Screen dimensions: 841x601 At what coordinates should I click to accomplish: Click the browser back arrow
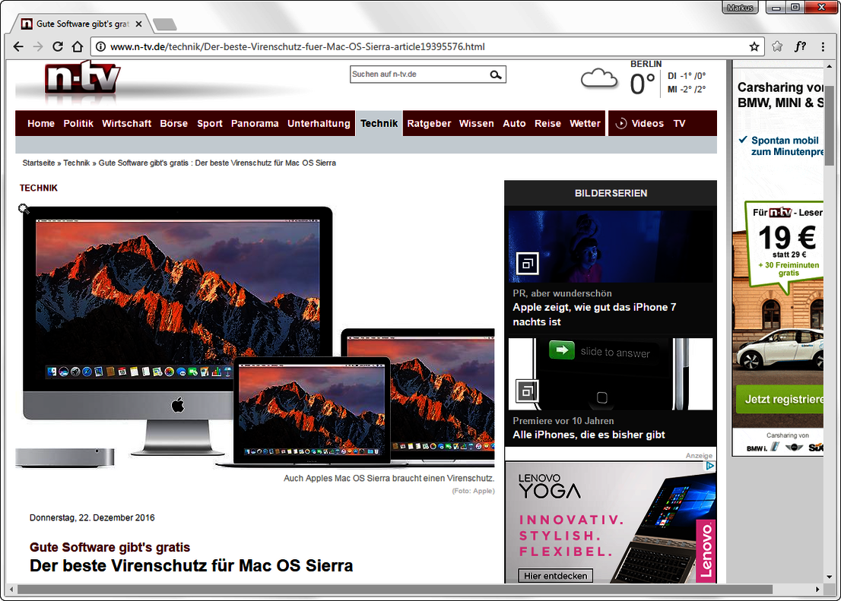18,46
